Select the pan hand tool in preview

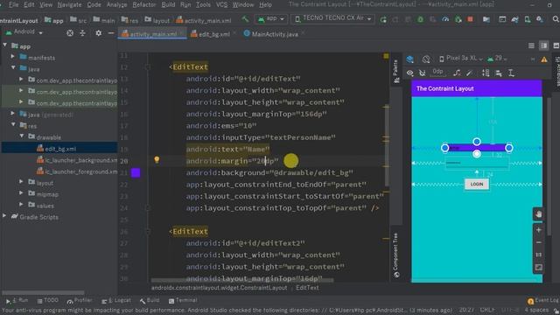tap(539, 214)
